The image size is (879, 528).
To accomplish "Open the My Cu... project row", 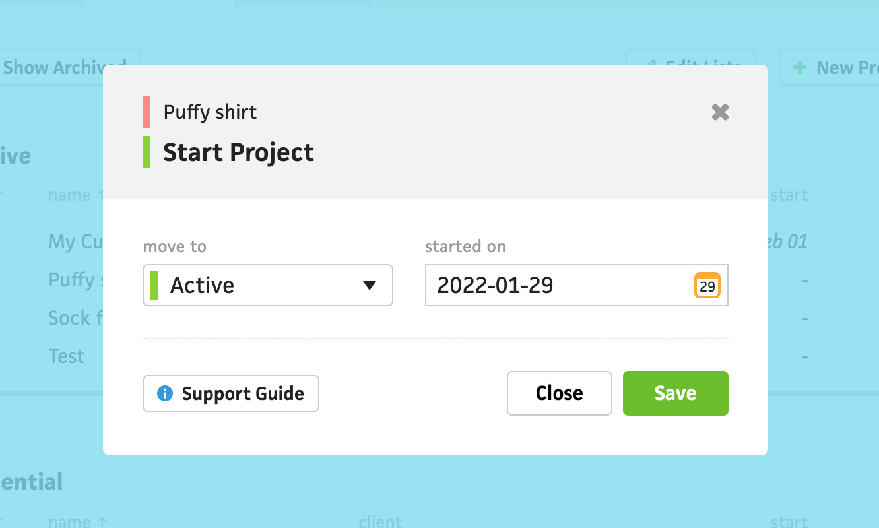I will [x=74, y=242].
